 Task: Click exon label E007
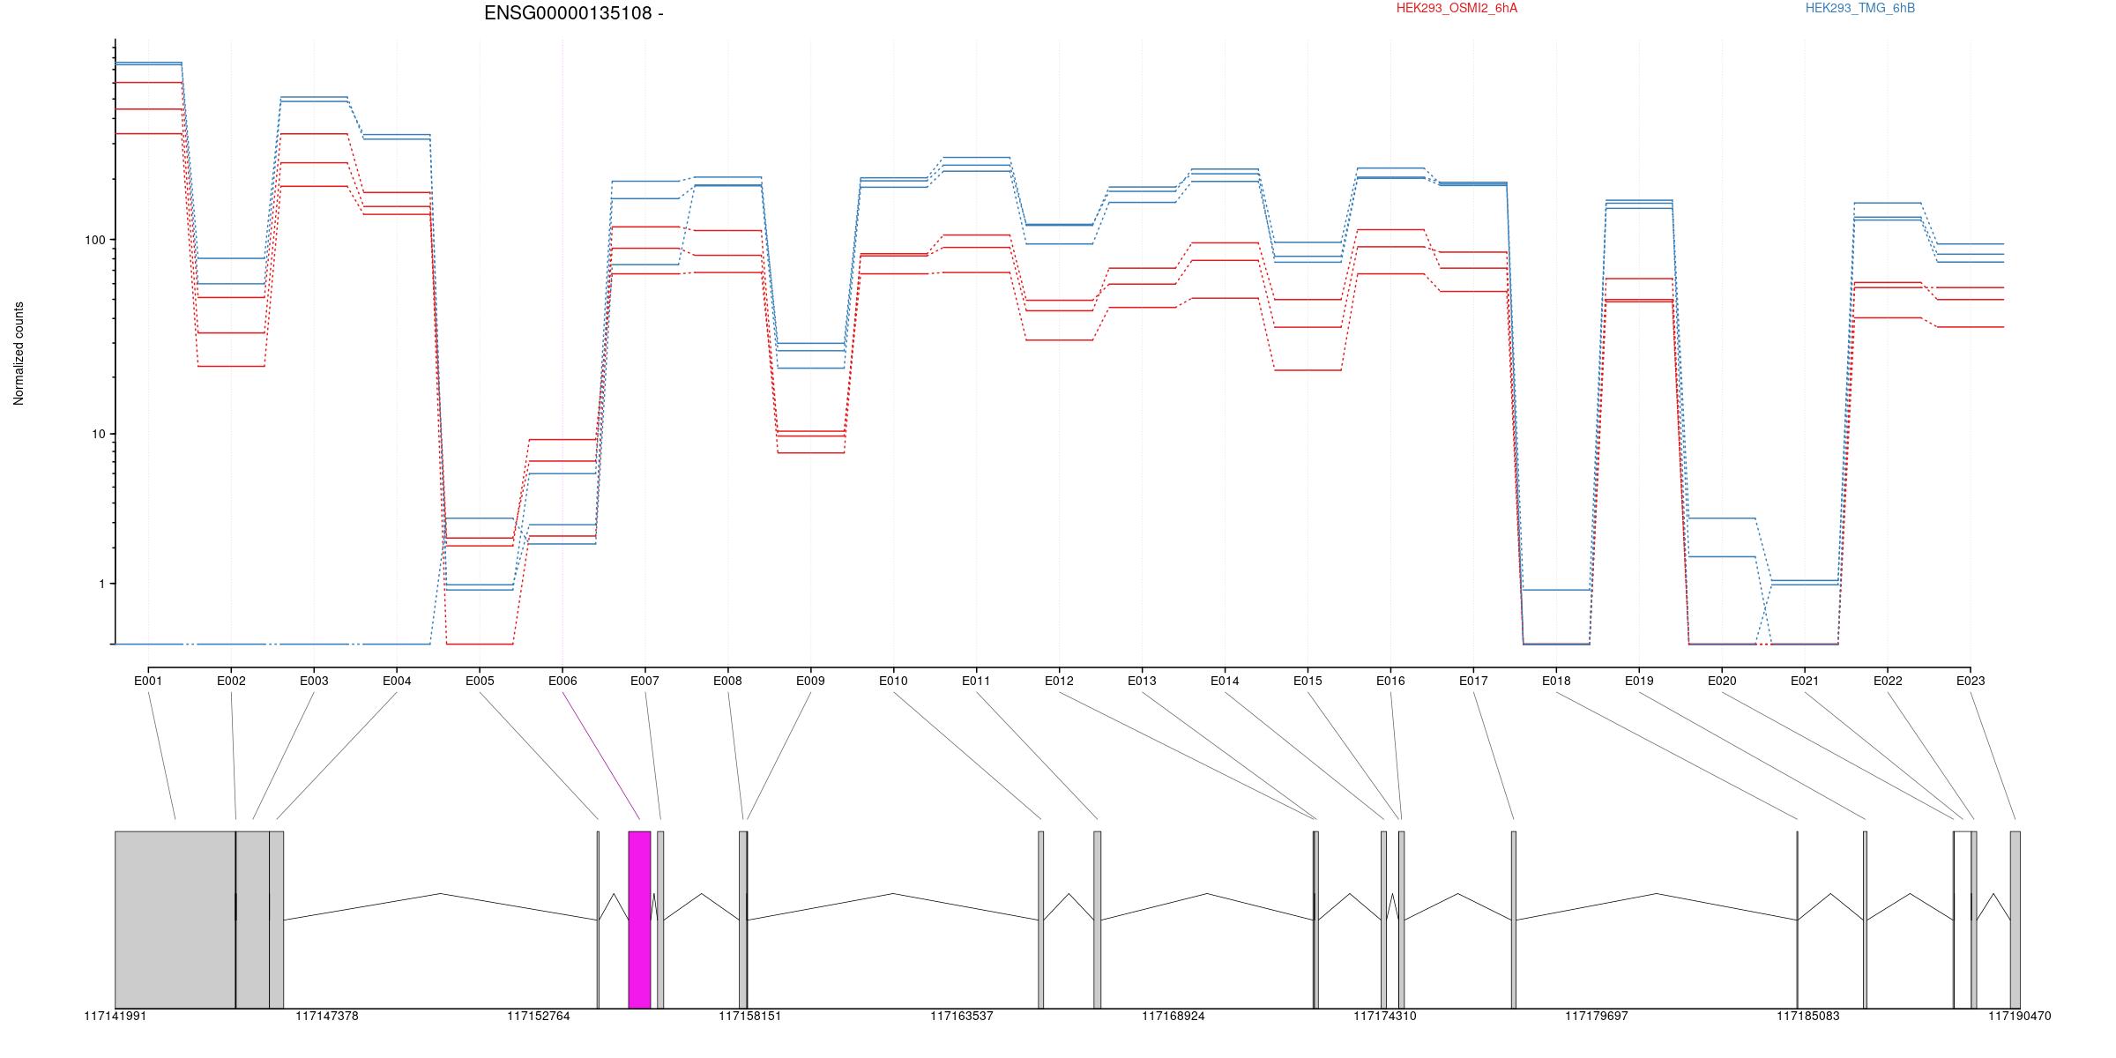pos(645,681)
